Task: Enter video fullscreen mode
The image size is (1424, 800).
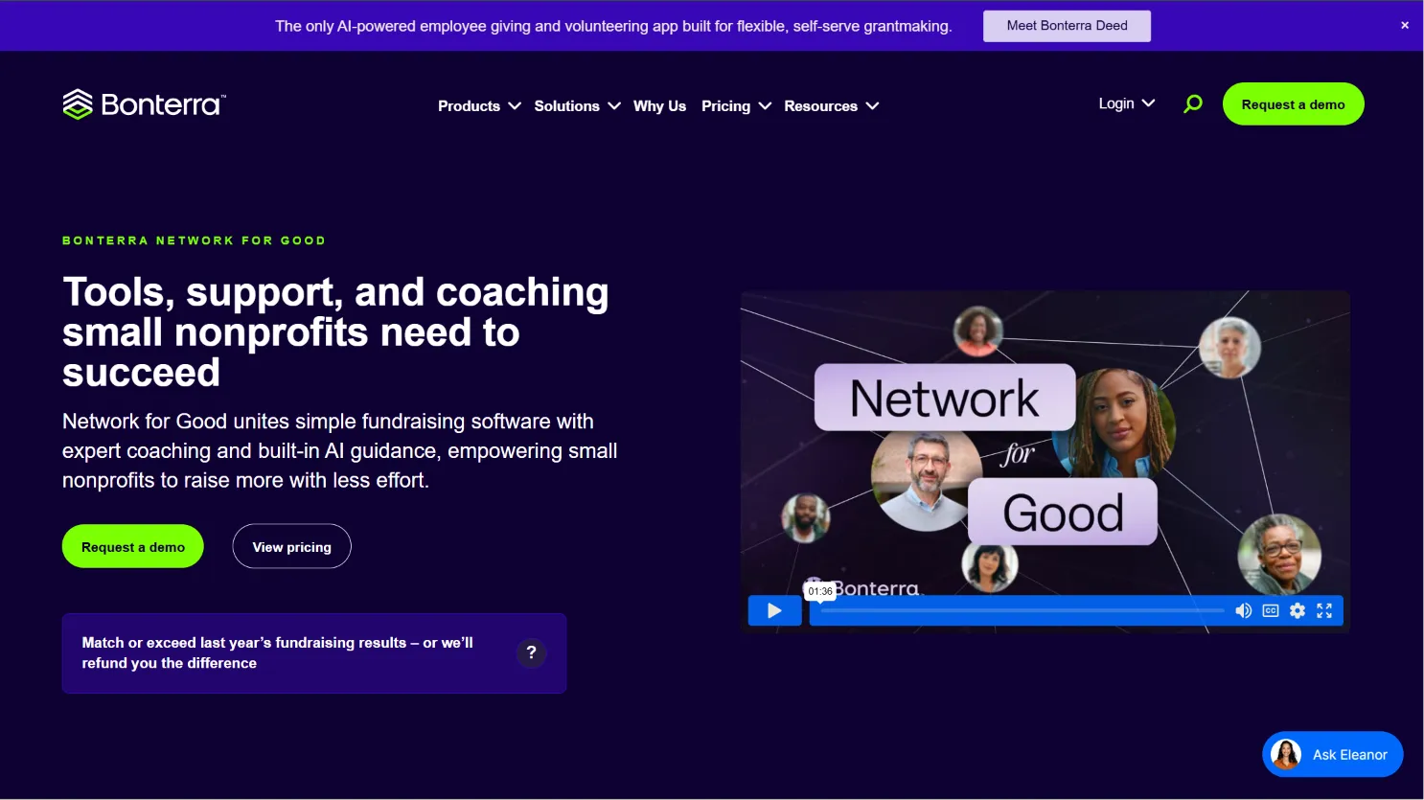Action: [1324, 610]
